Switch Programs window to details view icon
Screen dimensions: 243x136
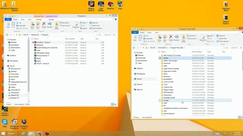point(112,104)
